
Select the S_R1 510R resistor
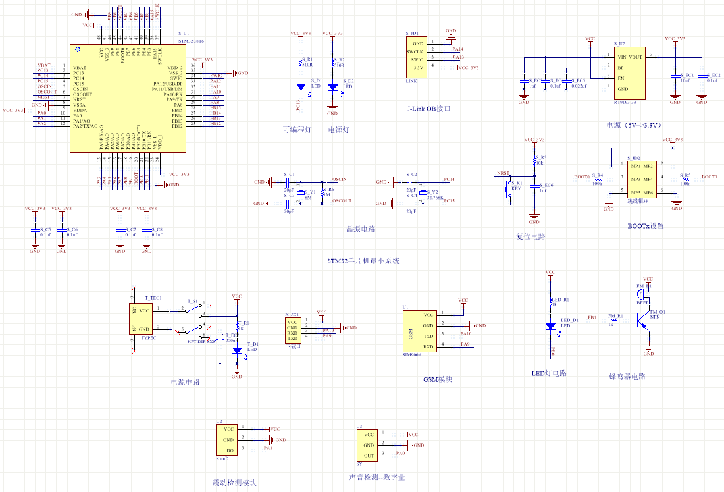tap(301, 63)
